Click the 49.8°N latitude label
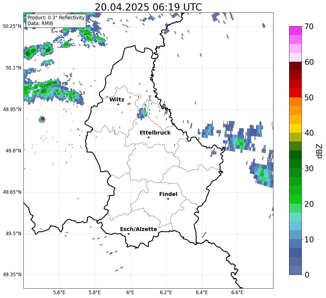Viewport: 326px width, 298px height. coord(13,151)
